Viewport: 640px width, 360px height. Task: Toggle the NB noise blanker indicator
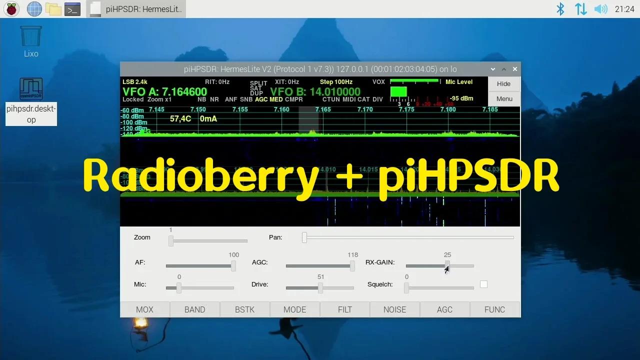click(x=201, y=99)
